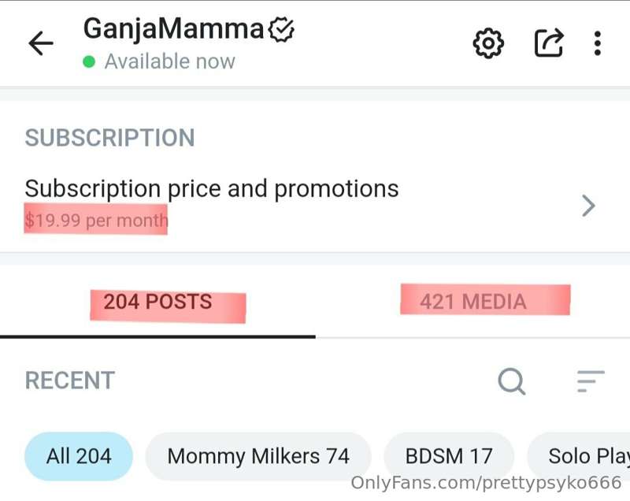Screen dimensions: 630x501
Task: Click the $19.99 per month price
Action: [96, 220]
